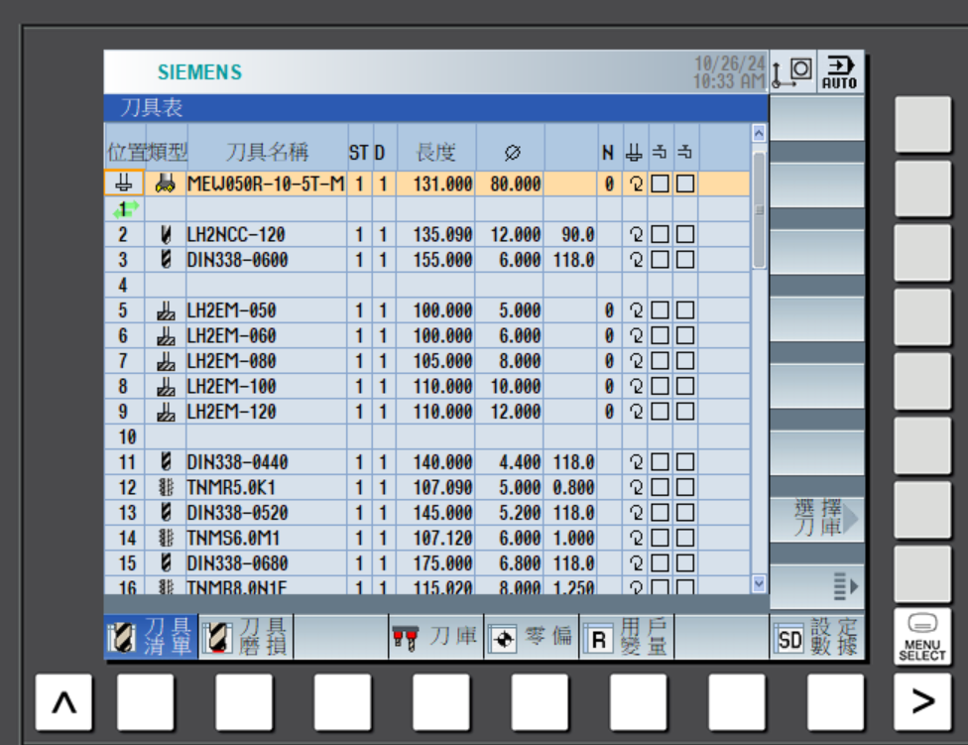The height and width of the screenshot is (745, 968).
Task: Toggle first coolant checkbox for LH2EM-120
Action: pos(660,412)
